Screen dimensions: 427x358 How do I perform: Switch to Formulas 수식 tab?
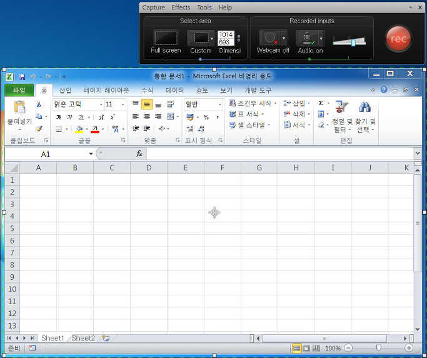click(x=147, y=90)
